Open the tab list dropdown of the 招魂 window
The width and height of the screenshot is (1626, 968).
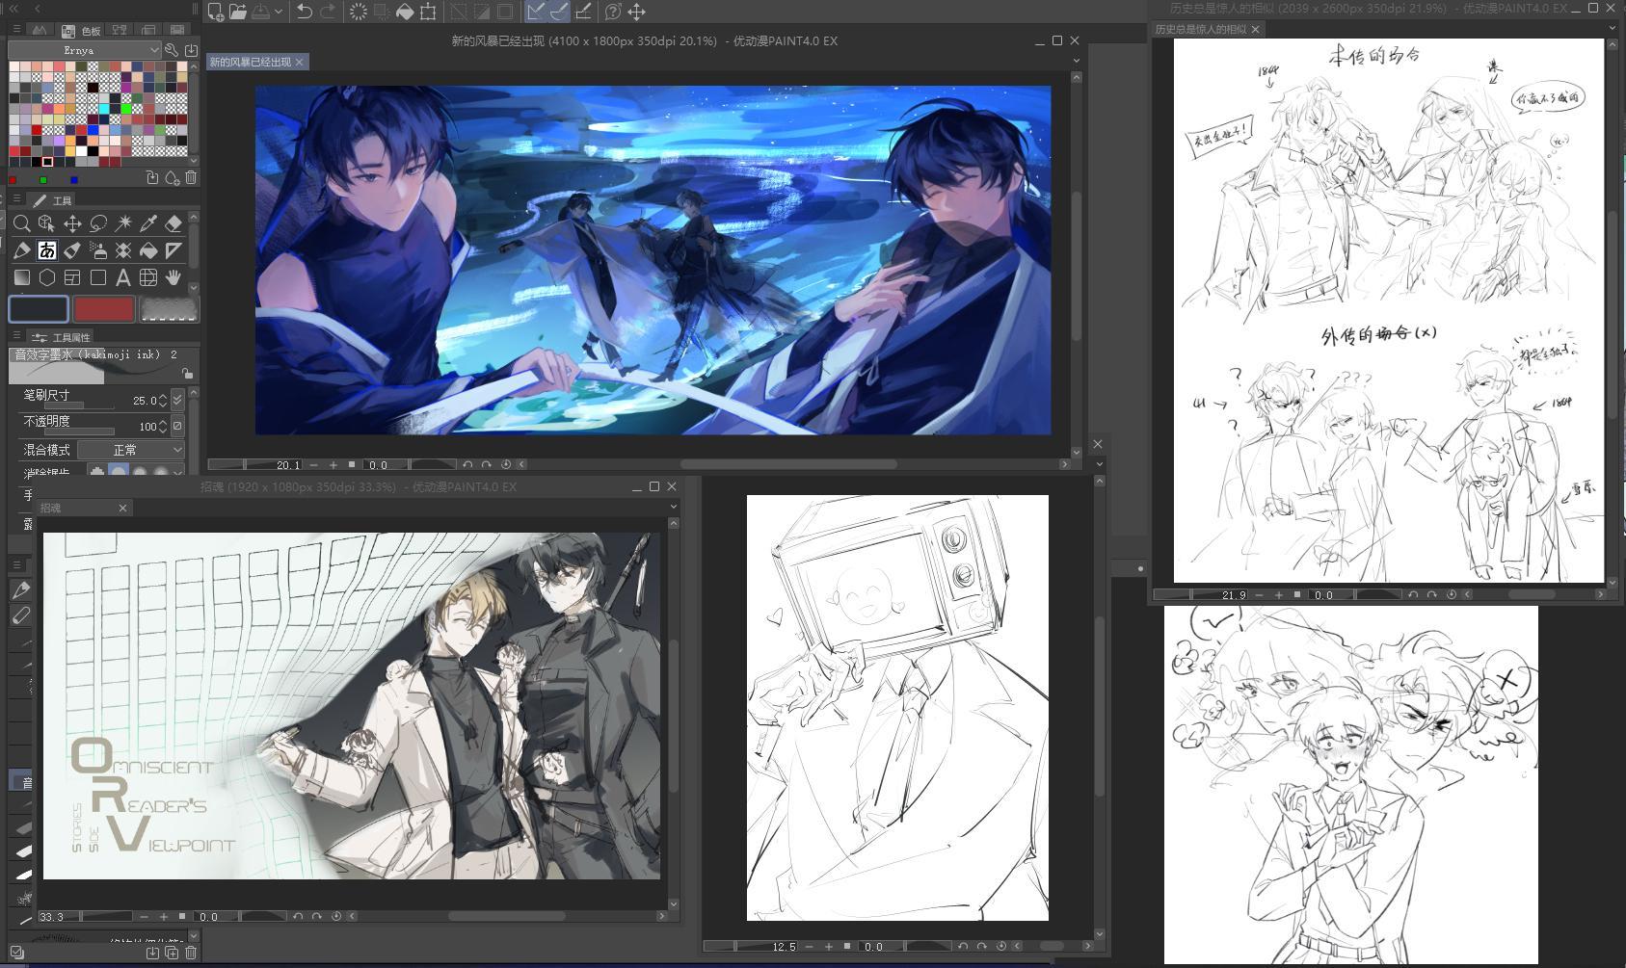click(x=674, y=507)
